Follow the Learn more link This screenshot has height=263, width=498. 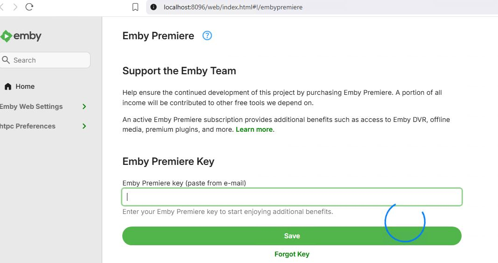(x=254, y=129)
